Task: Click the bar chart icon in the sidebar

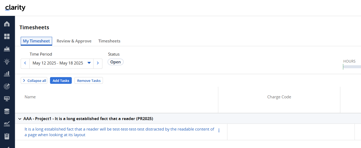Action: [7, 74]
